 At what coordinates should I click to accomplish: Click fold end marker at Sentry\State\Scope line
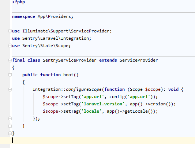point(10,46)
